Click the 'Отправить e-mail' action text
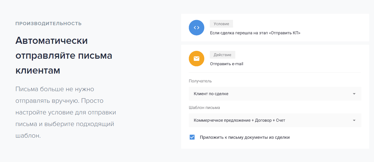The image size is (374, 162). pyautogui.click(x=227, y=64)
